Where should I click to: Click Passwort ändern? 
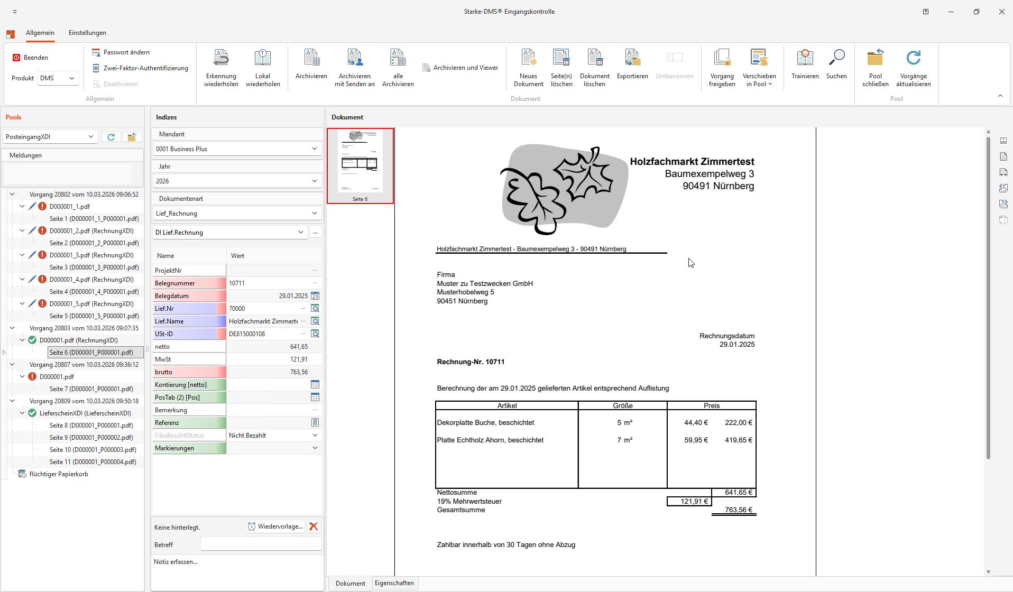tap(121, 52)
